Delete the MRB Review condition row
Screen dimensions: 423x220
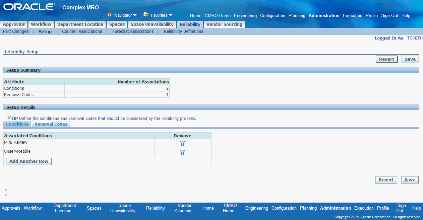click(182, 143)
